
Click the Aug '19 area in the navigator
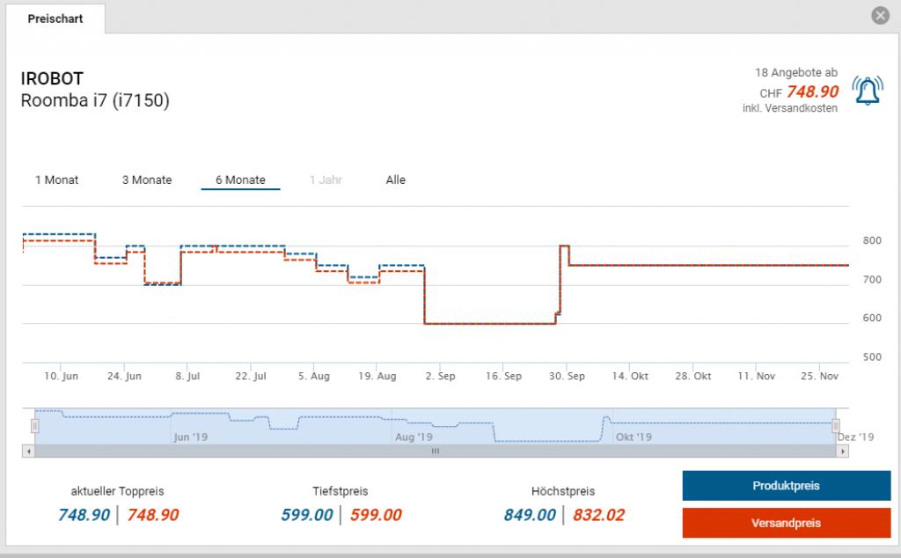(414, 437)
